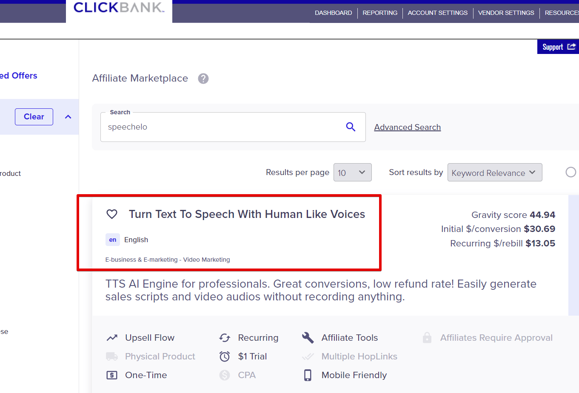
Task: Open the Keyword Relevance sort dropdown
Action: (495, 172)
